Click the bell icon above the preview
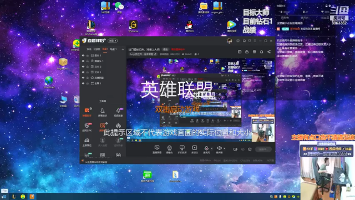Viewport: 355px width, 200px height. pyautogui.click(x=261, y=52)
